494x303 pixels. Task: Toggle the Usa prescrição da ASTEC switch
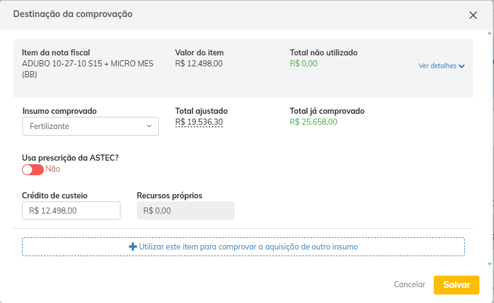click(33, 169)
